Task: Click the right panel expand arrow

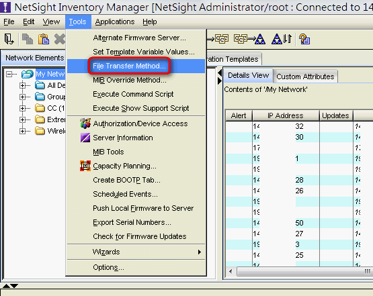Action: point(220,81)
